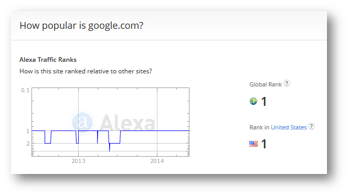
Task: Click the global rank number 1
Action: (x=264, y=102)
